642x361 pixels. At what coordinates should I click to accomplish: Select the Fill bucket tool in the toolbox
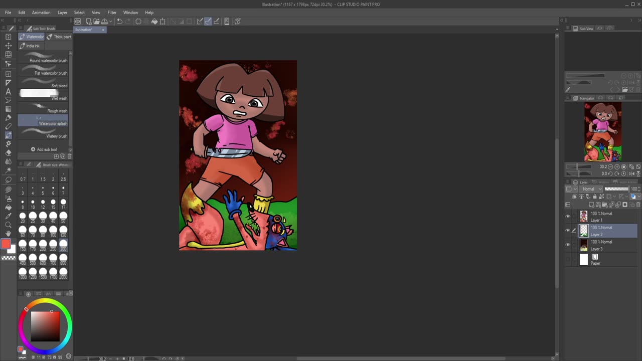click(x=8, y=207)
